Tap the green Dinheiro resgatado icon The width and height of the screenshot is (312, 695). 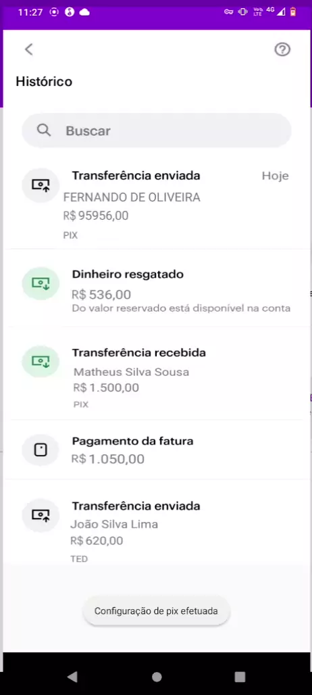pos(41,283)
